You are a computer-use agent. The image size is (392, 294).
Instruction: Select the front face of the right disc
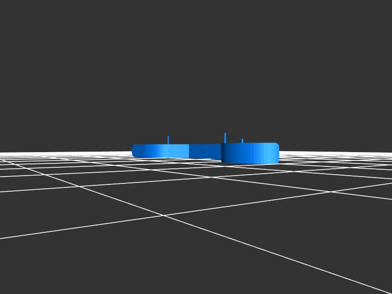coord(250,154)
